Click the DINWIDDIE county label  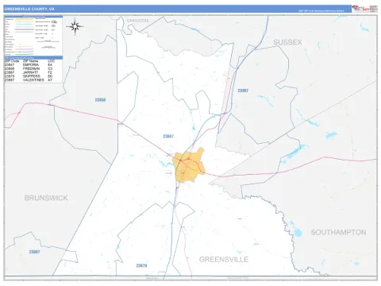[137, 21]
